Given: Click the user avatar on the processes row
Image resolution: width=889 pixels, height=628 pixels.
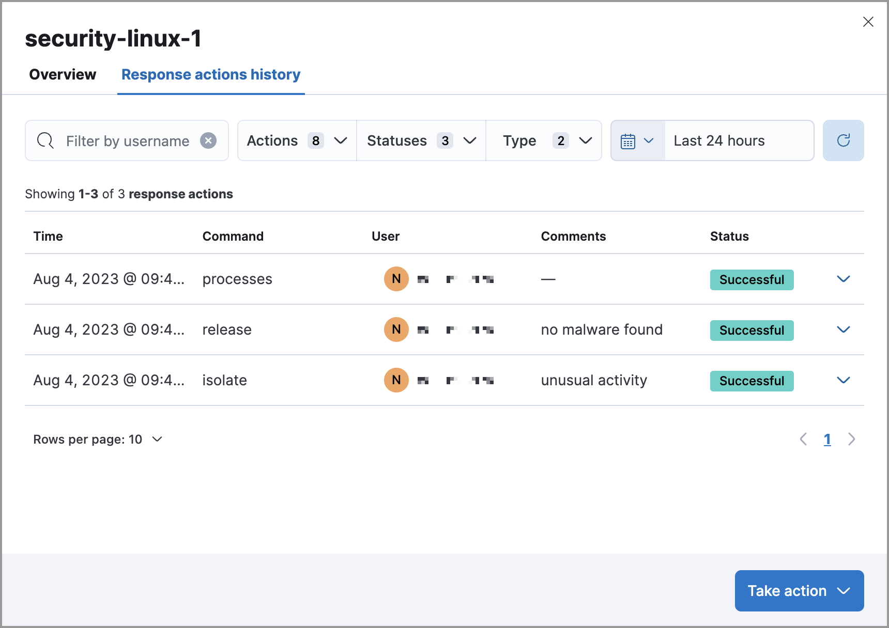Looking at the screenshot, I should tap(396, 279).
